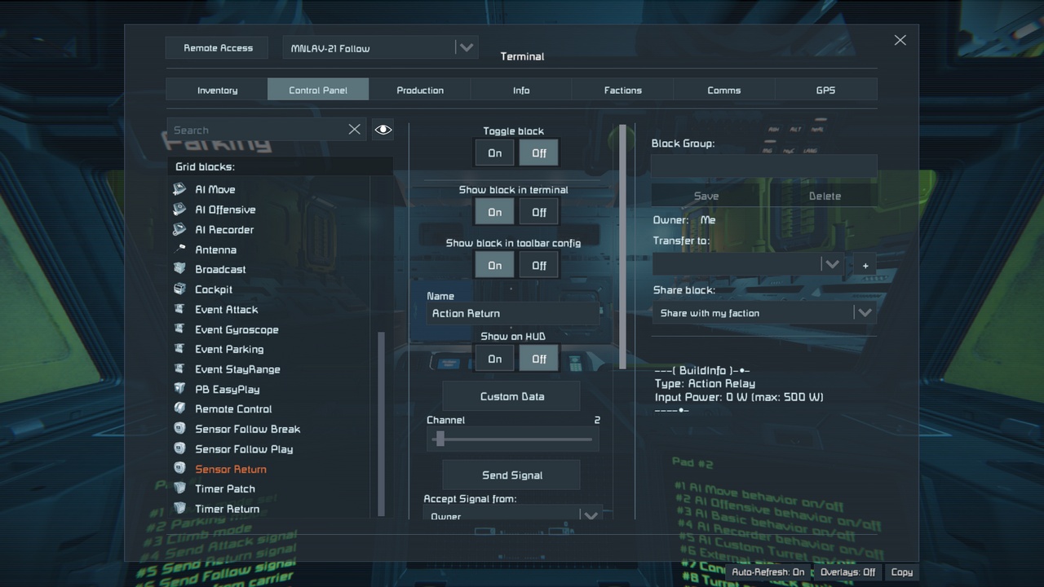Screen dimensions: 1044x587
Task: Click the AI Move block icon
Action: pos(179,189)
